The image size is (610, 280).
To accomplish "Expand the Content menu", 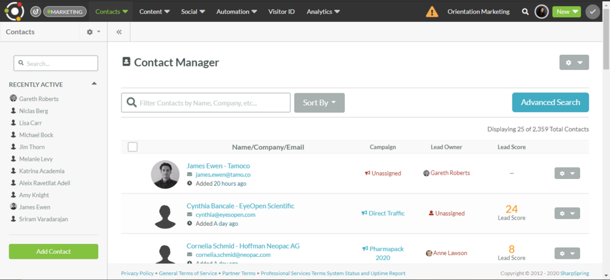I will point(154,12).
